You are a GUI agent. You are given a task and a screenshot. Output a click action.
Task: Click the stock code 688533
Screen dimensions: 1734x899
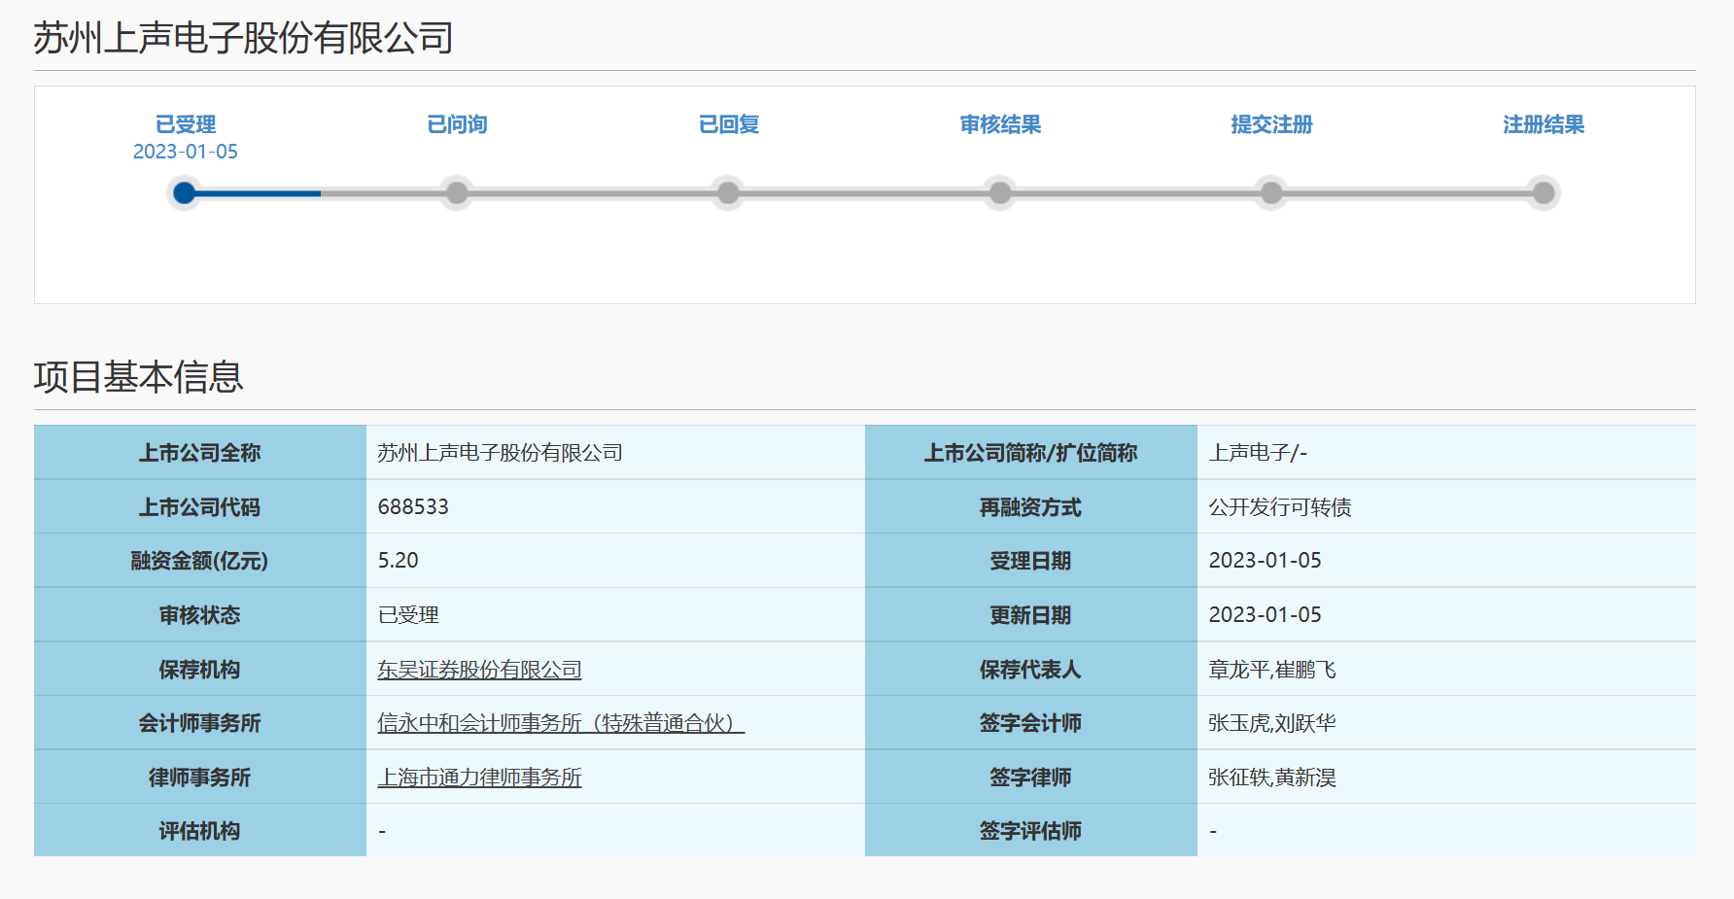(413, 507)
